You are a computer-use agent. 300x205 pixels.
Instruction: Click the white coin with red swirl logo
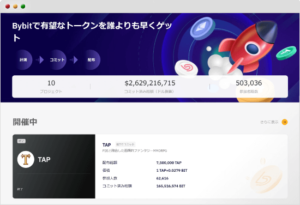pos(187,69)
